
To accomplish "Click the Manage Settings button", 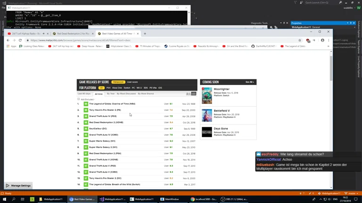I will coord(18,186).
